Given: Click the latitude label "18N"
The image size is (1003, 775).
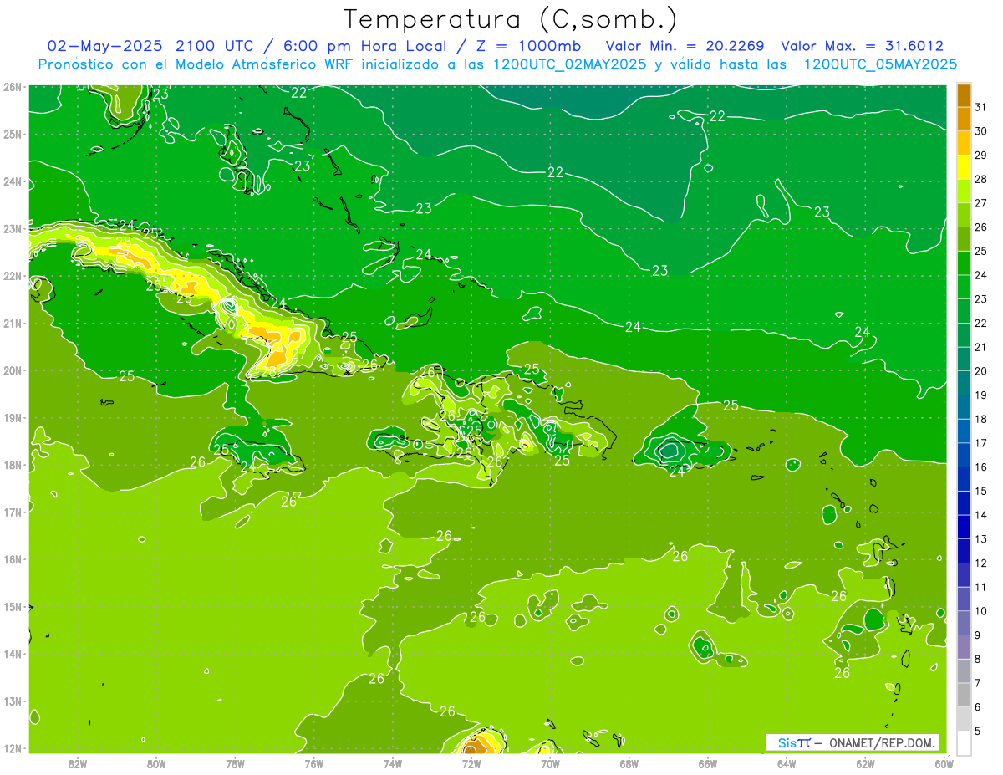Looking at the screenshot, I should [x=13, y=465].
